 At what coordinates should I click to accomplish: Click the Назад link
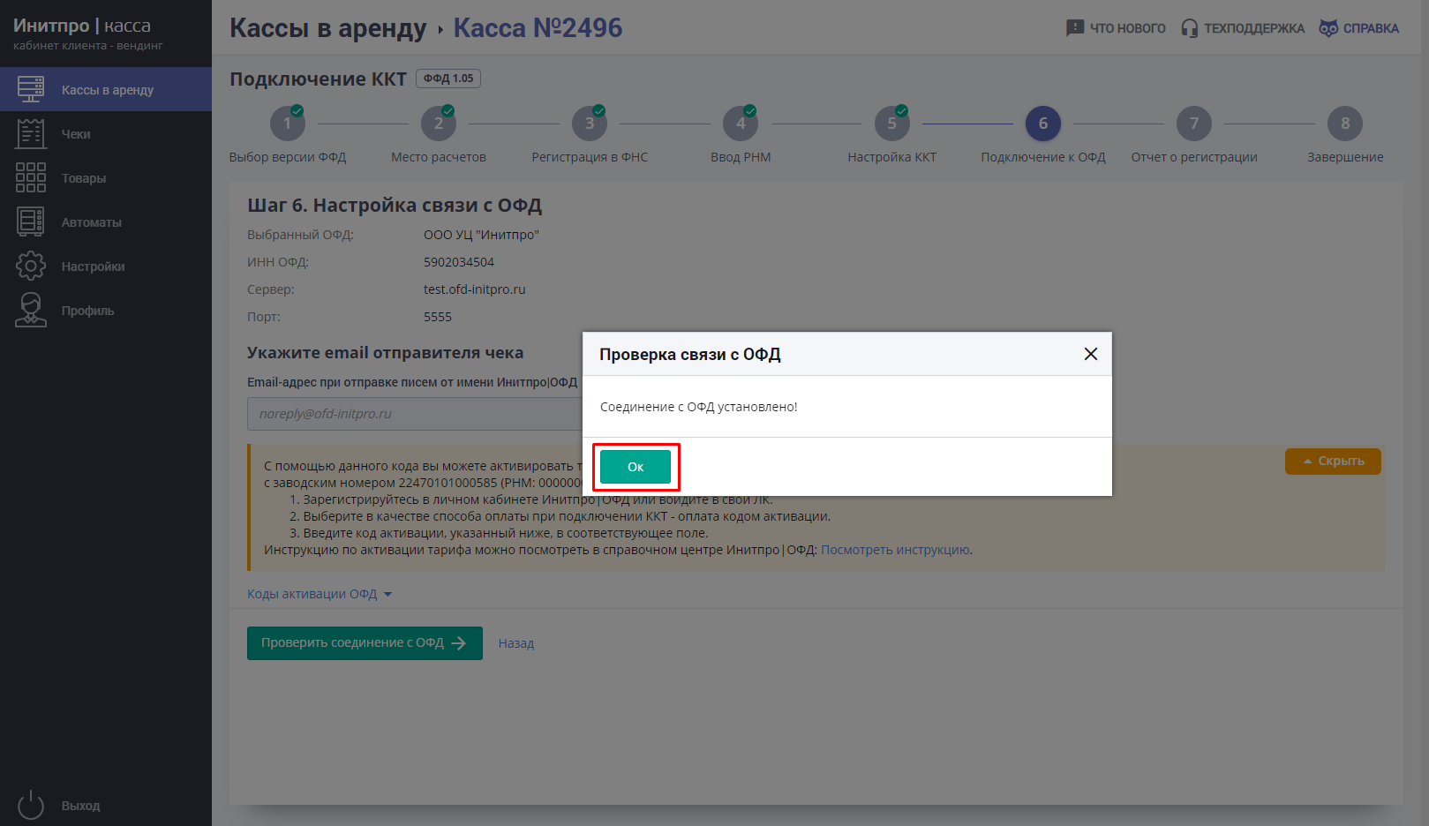pos(516,643)
